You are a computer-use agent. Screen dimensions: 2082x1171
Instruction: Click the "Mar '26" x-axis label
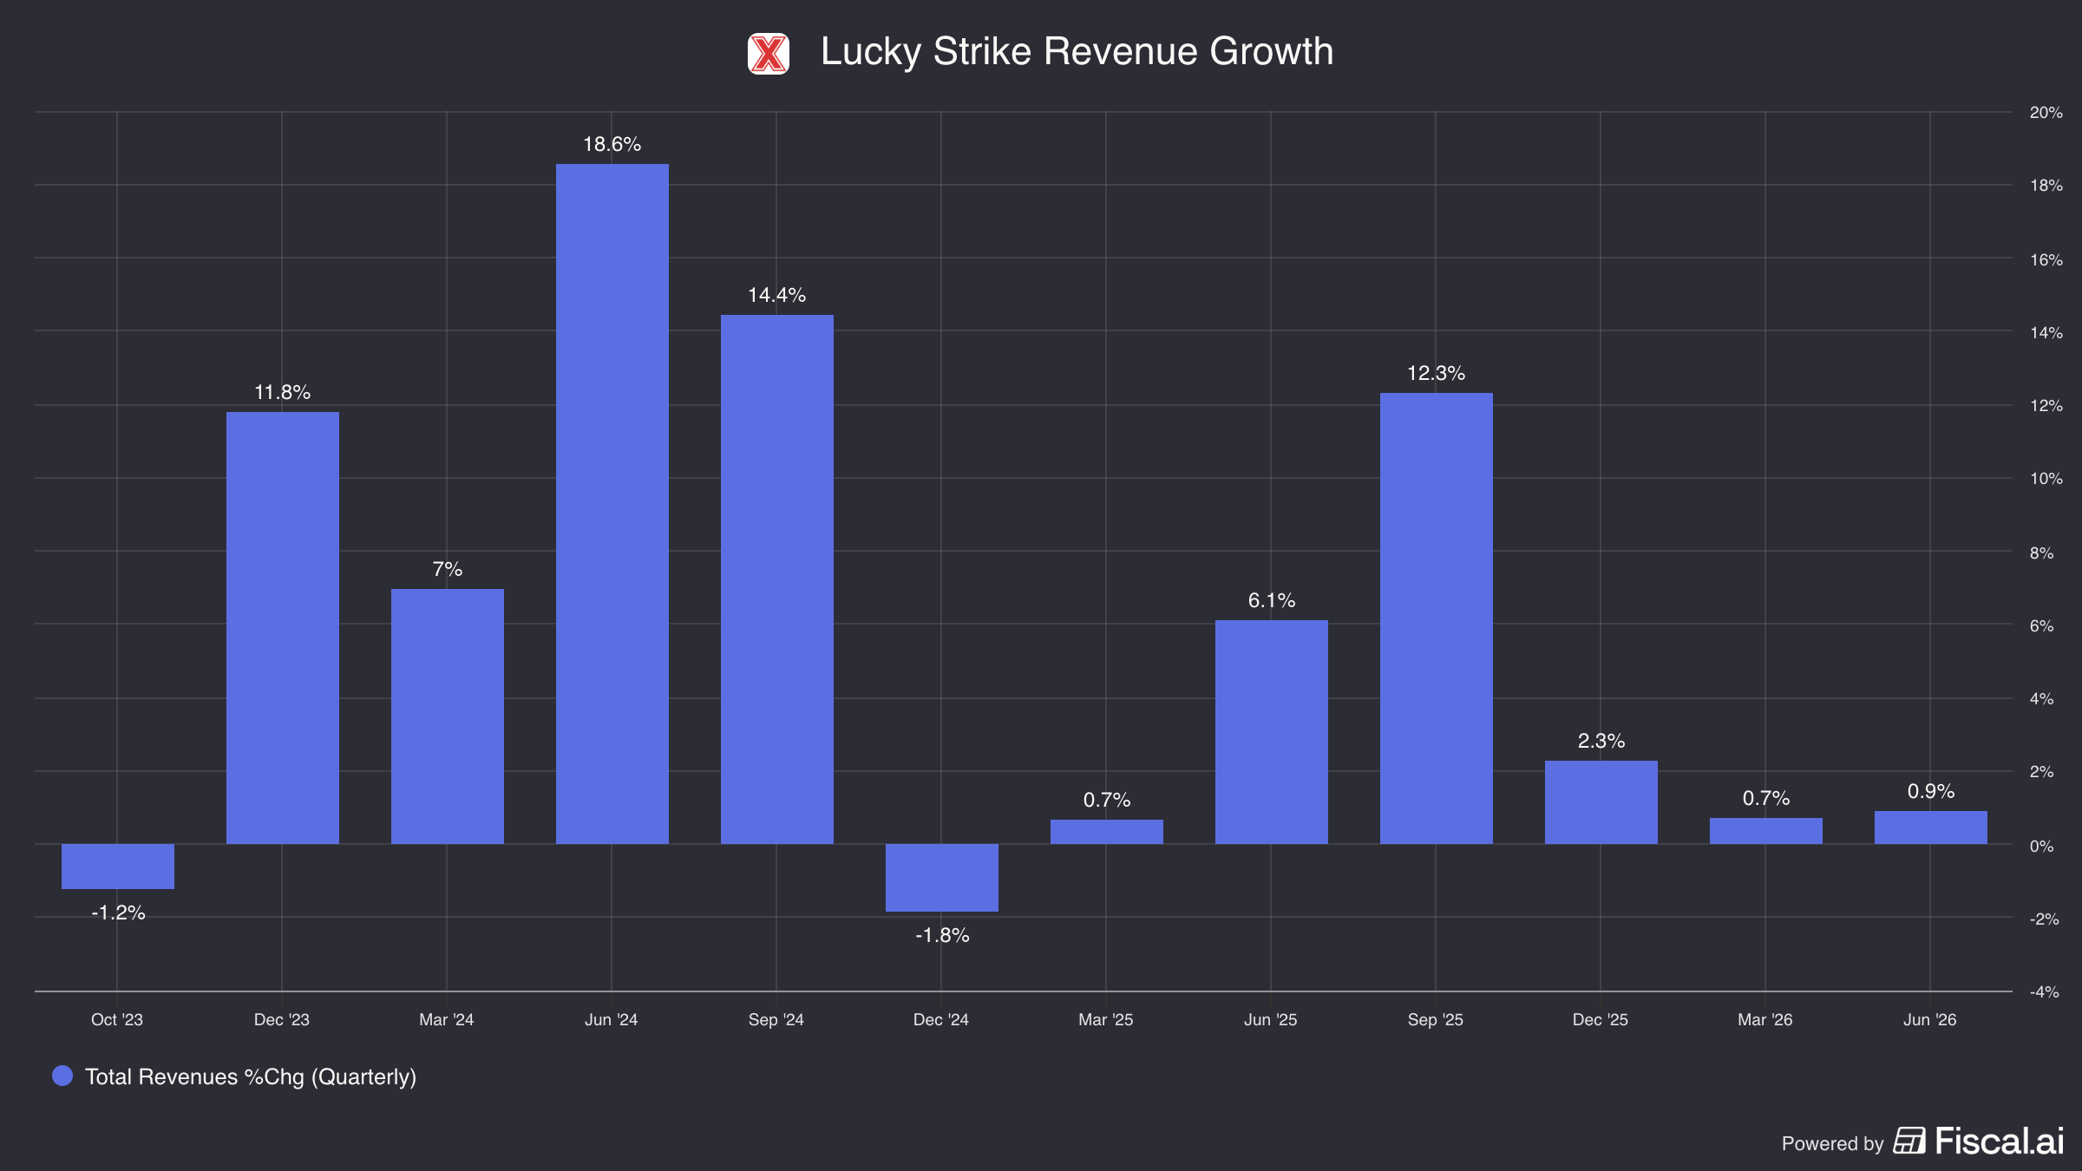[x=1765, y=1019]
